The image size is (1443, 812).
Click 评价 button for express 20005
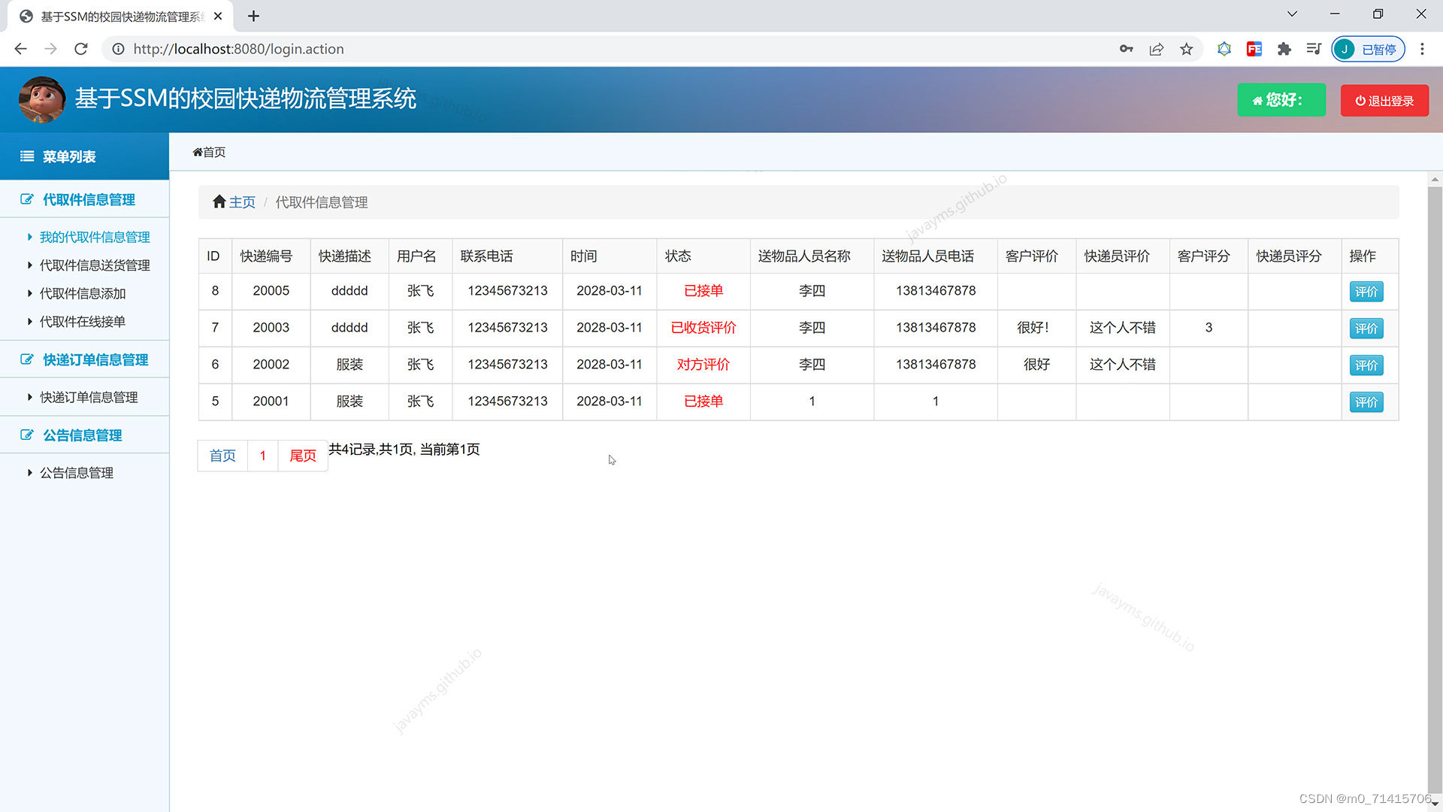point(1366,292)
